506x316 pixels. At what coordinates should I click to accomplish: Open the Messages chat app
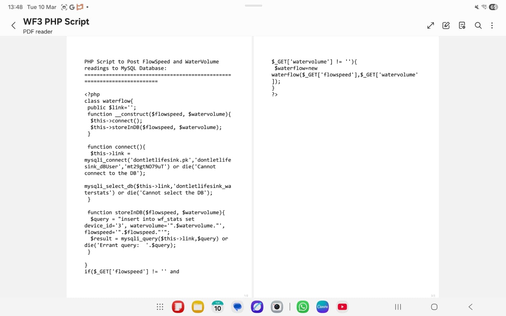pyautogui.click(x=237, y=307)
